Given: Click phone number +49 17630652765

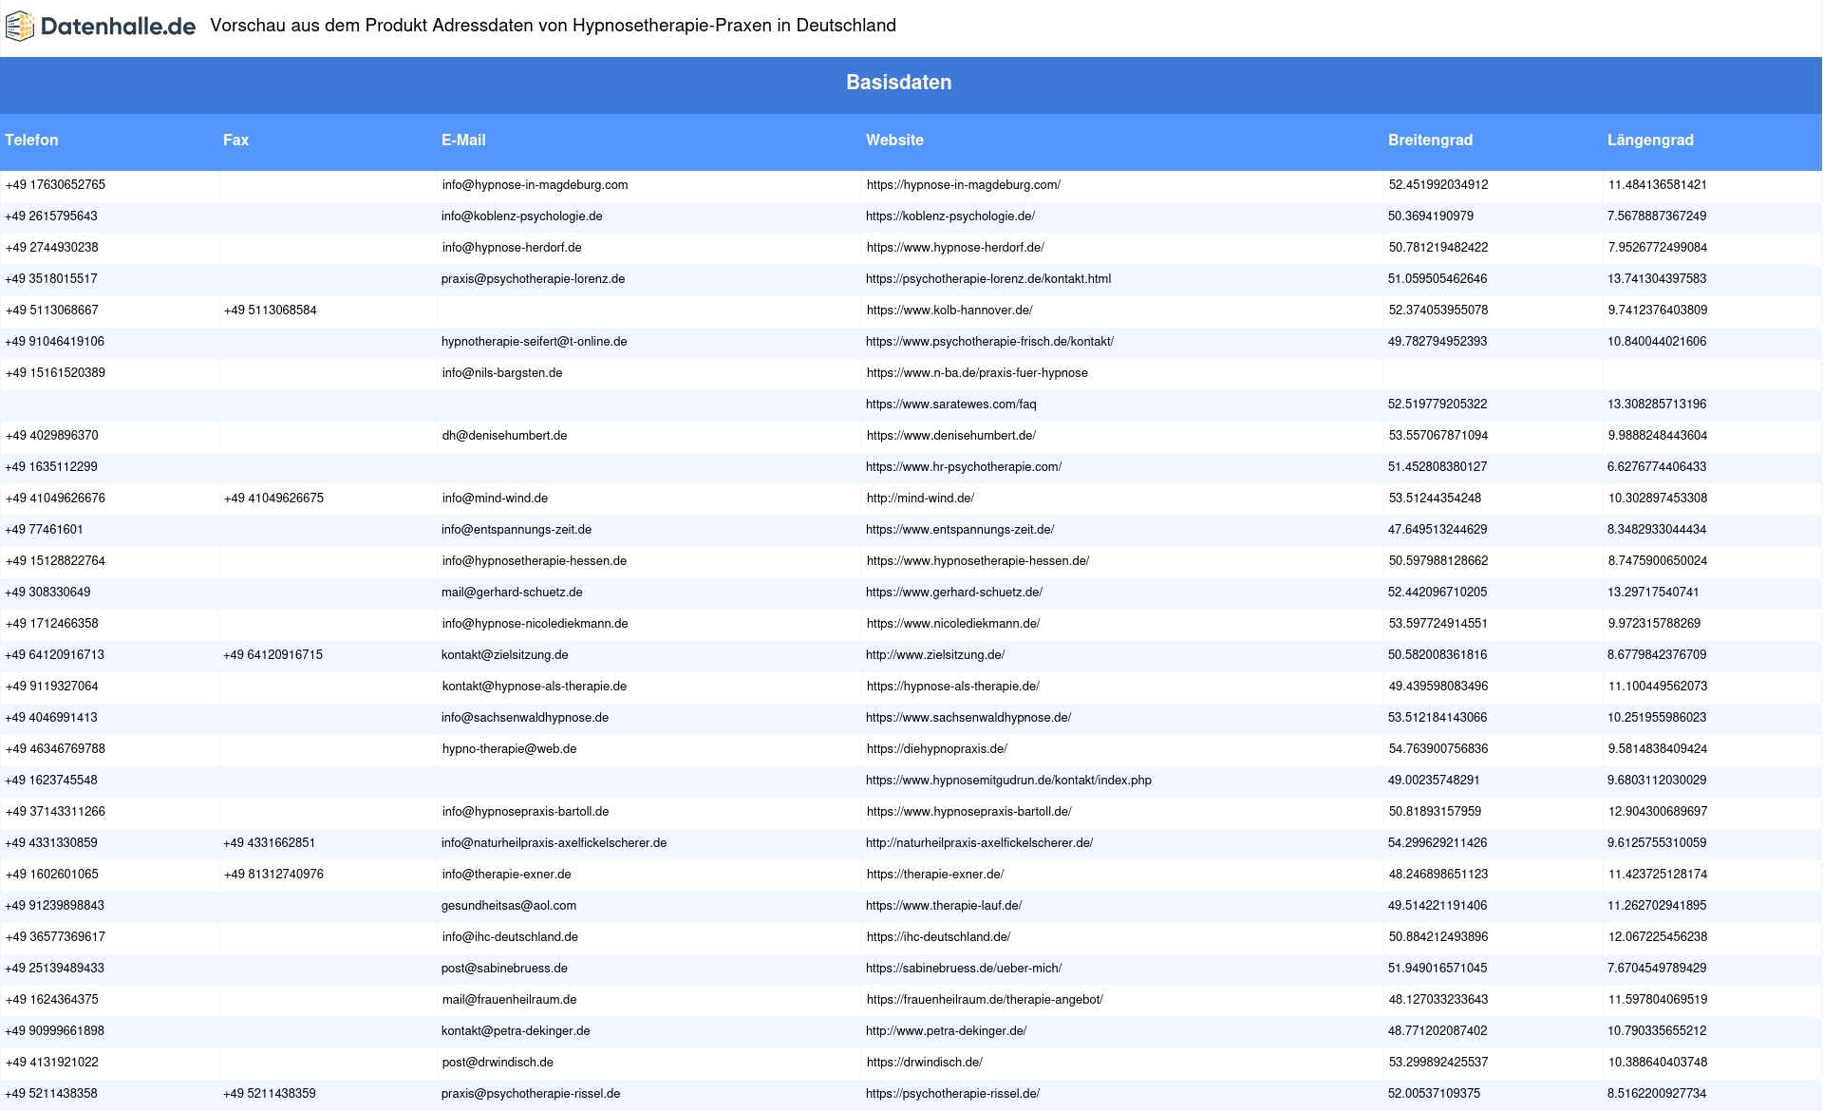Looking at the screenshot, I should 55,185.
